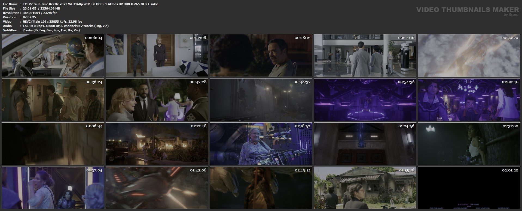Open the thumbnail at 00:42:28
Image resolution: width=522 pixels, height=211 pixels.
coord(157,100)
